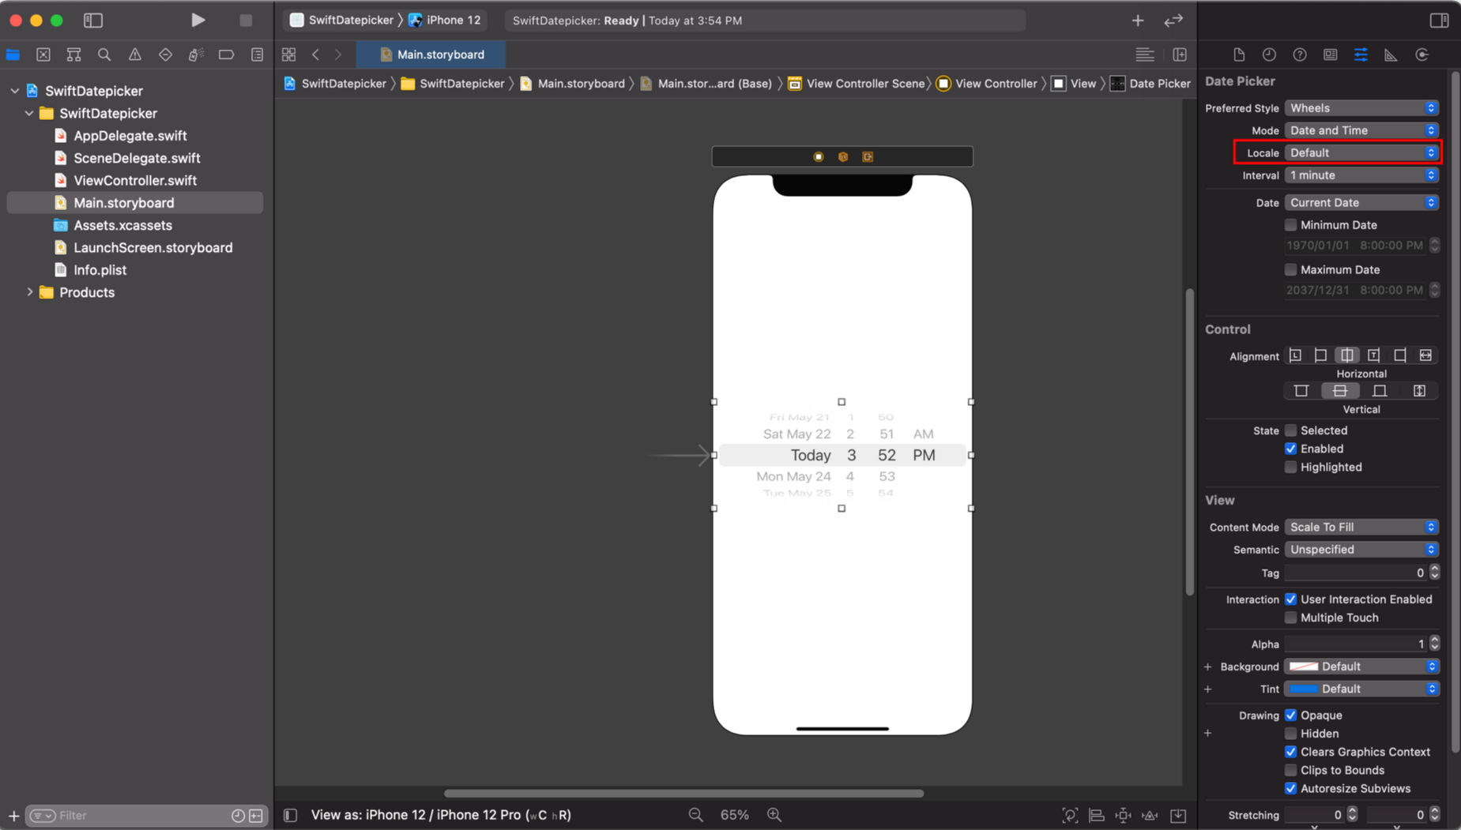Open the Interval dropdown

(1361, 175)
